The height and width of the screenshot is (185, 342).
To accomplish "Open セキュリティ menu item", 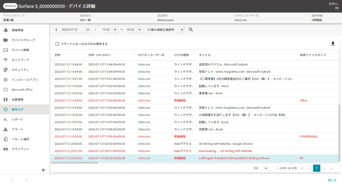I will (x=25, y=70).
